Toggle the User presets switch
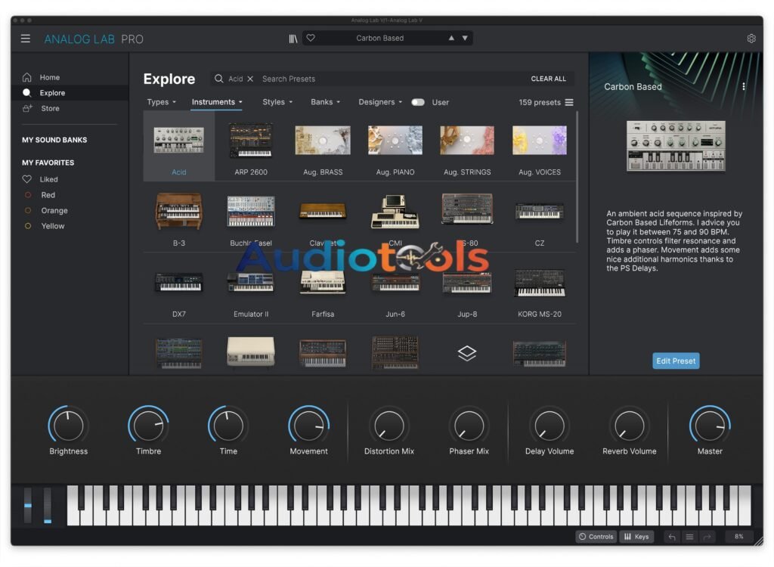This screenshot has height=567, width=774. [418, 101]
